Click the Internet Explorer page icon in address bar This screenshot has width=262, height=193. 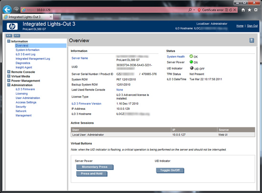tap(23, 10)
